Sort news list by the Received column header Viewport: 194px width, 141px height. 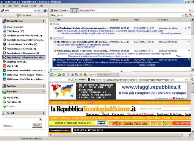click(x=121, y=20)
